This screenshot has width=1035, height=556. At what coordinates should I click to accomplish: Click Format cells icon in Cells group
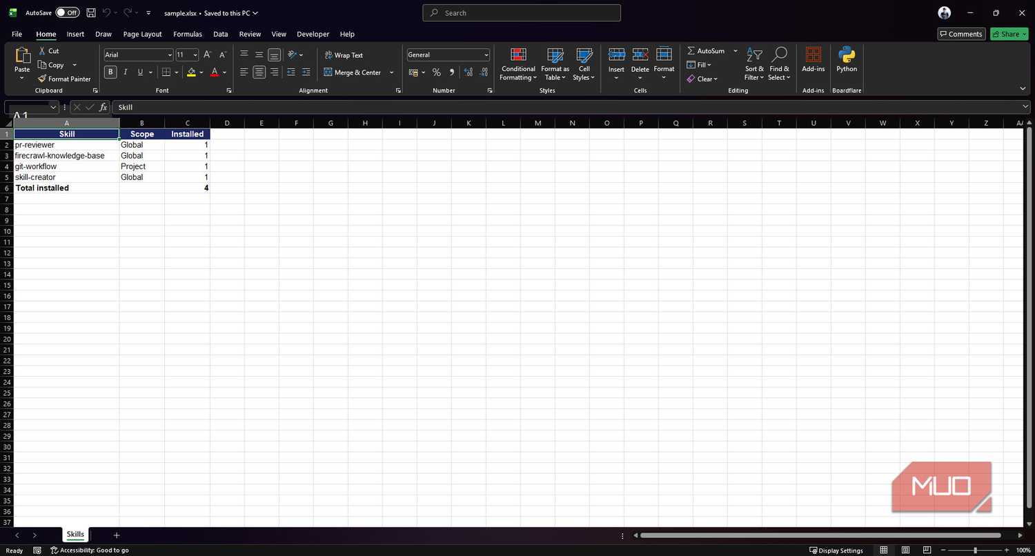click(x=664, y=55)
